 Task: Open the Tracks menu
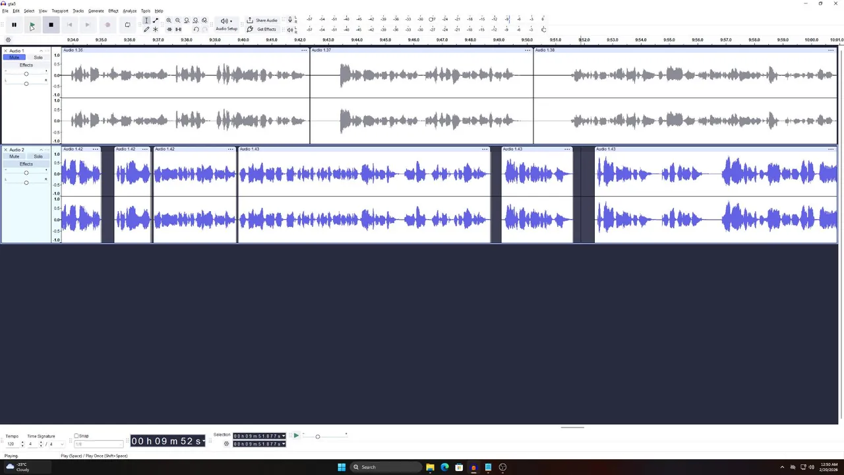78,11
